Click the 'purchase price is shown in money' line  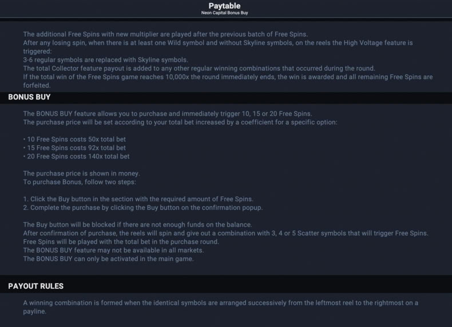[81, 173]
